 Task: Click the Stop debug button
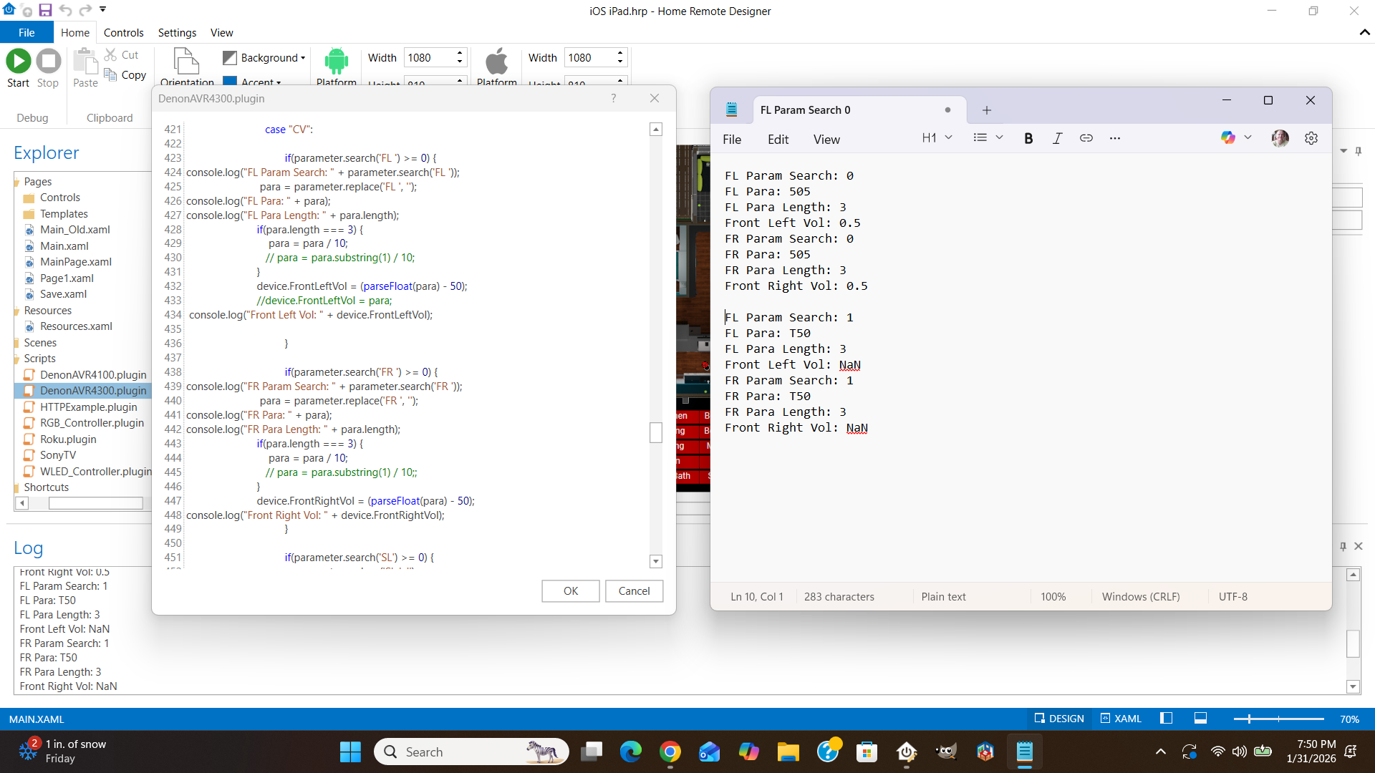point(48,62)
